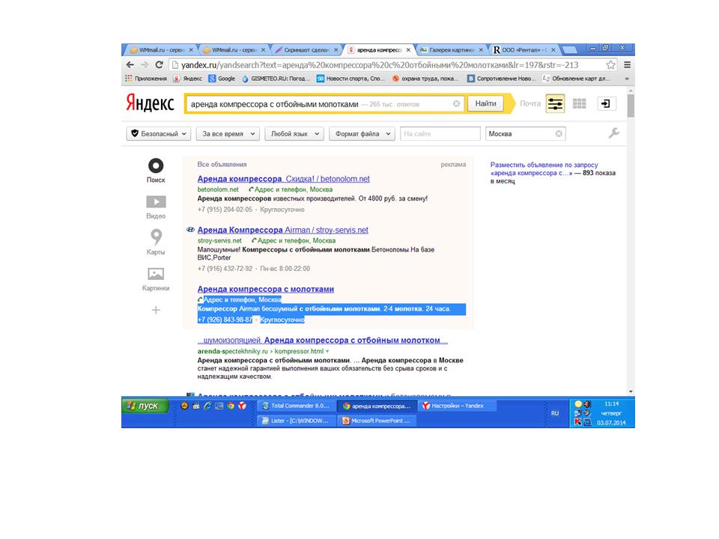Click the На сайте input field
Image resolution: width=719 pixels, height=539 pixels.
pos(440,134)
